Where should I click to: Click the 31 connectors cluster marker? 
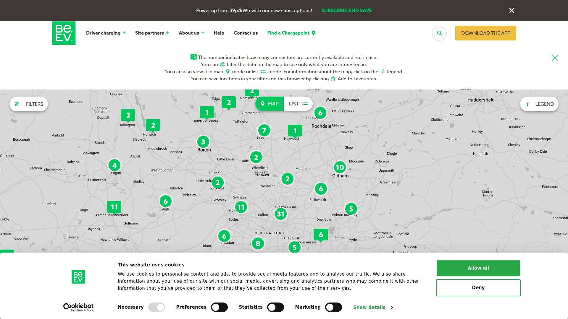tap(280, 214)
